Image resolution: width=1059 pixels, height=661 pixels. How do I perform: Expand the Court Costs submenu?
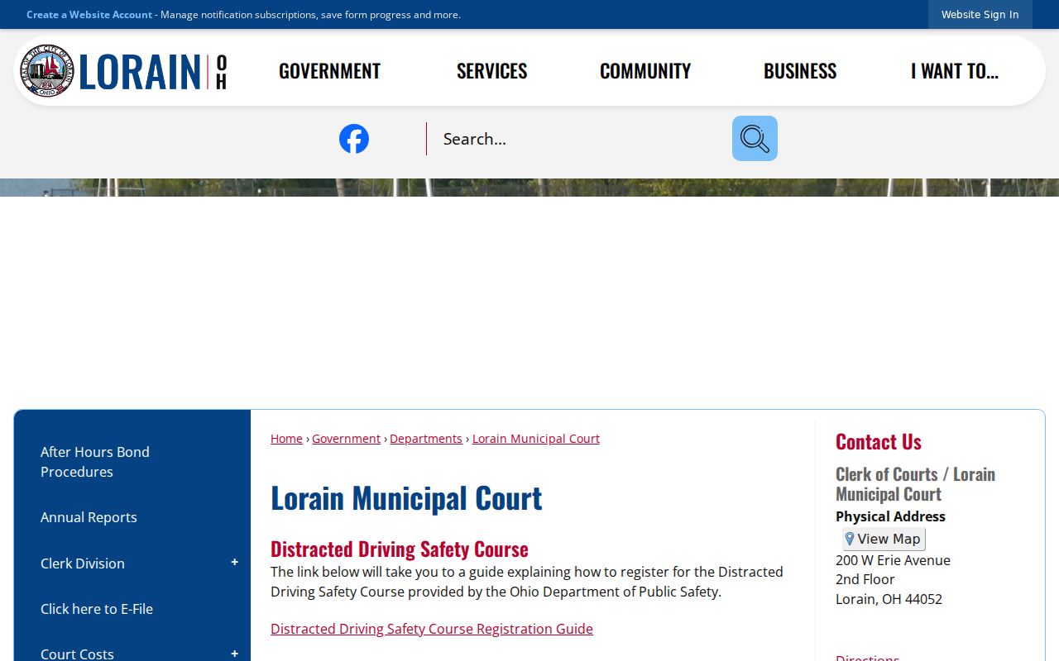(x=234, y=654)
